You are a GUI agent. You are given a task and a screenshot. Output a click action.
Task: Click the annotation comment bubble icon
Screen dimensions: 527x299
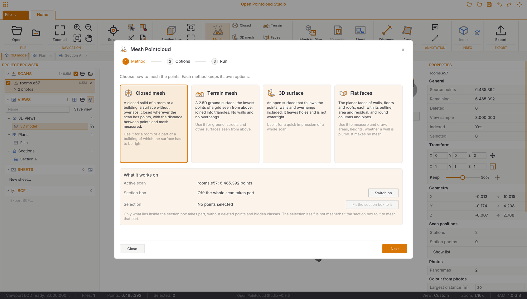pos(435,27)
